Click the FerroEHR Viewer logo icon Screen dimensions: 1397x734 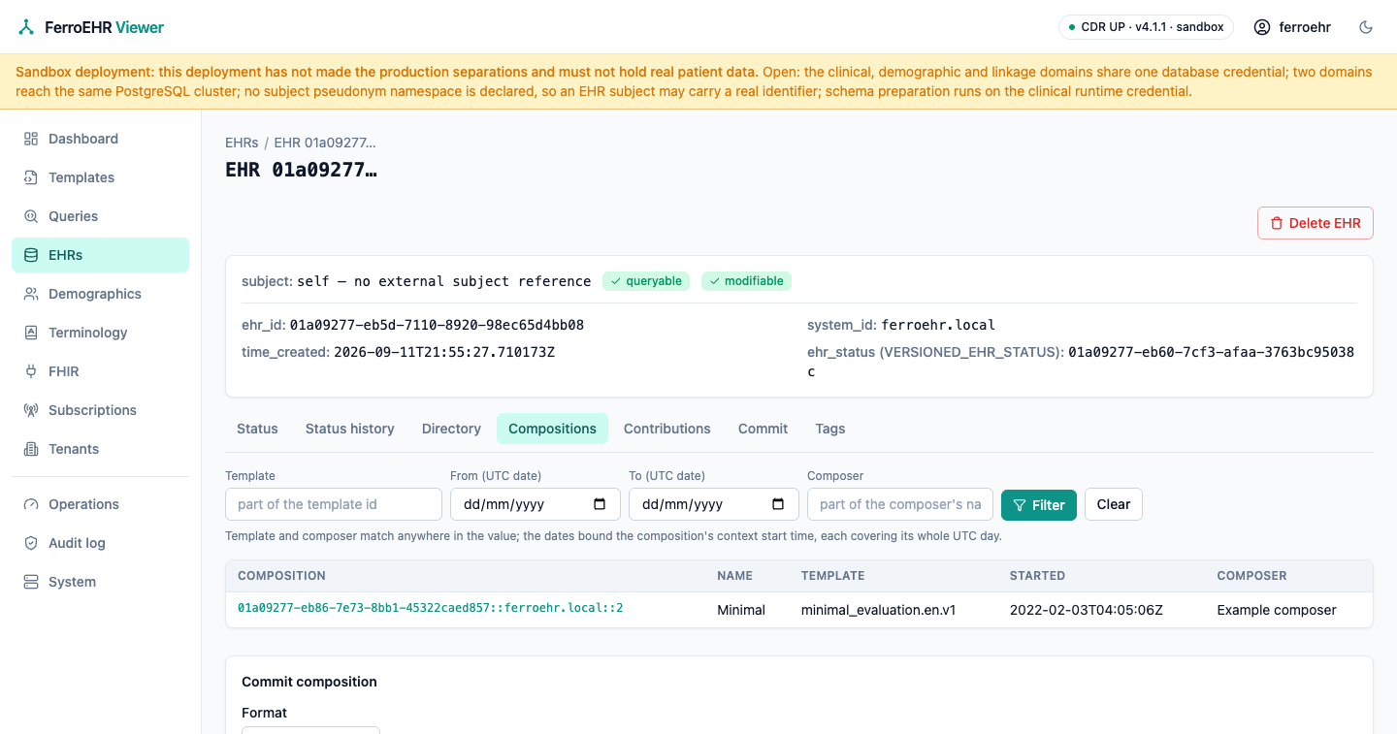[26, 27]
